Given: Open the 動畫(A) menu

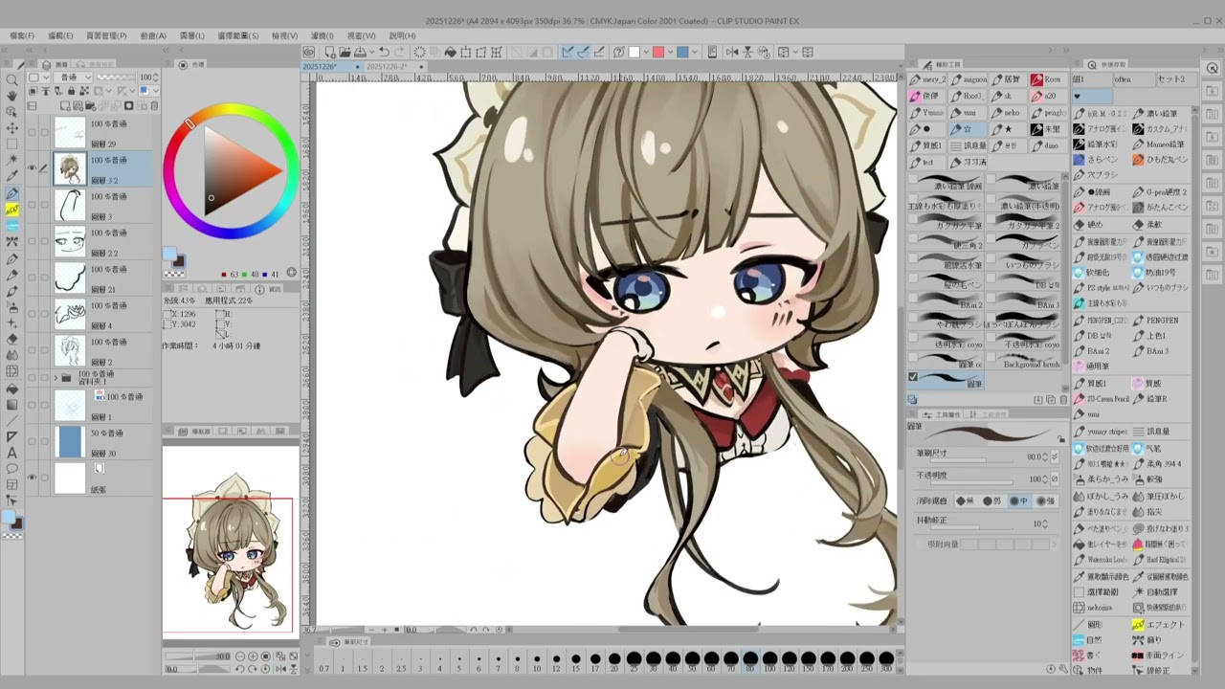Looking at the screenshot, I should tap(153, 35).
